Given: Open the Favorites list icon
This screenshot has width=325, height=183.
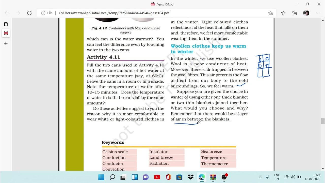Looking at the screenshot, I should tap(283, 13).
